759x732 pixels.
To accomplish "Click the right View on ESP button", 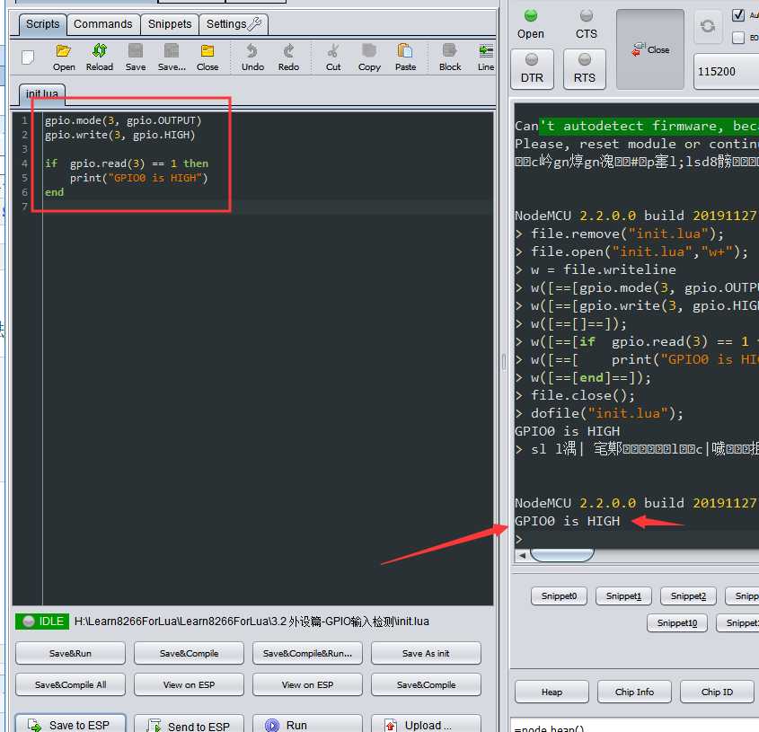I will click(307, 684).
